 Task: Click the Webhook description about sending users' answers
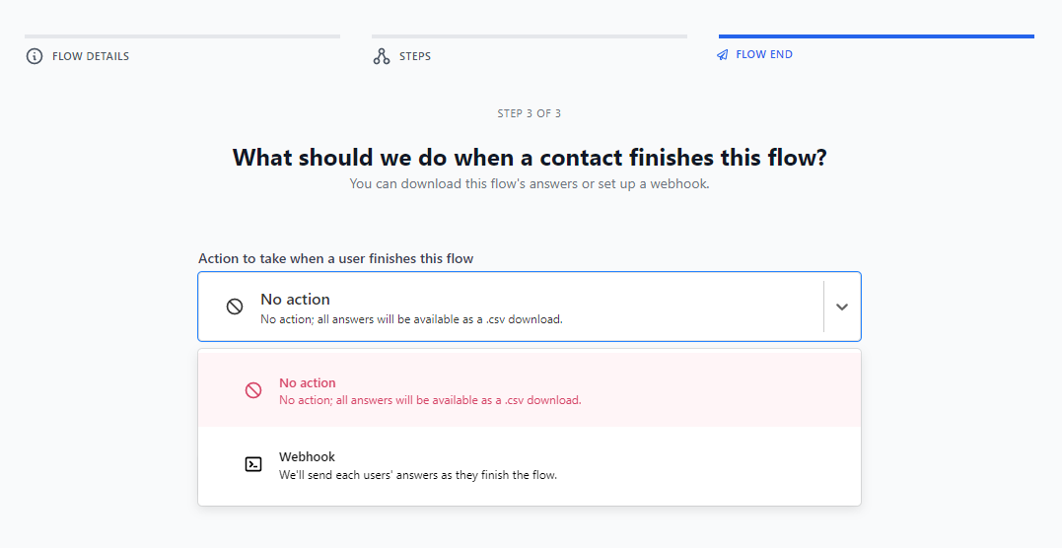(x=418, y=475)
